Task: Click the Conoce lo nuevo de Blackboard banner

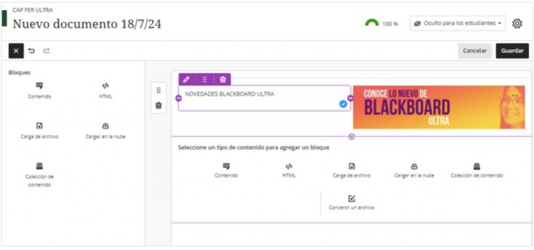Action: tap(439, 107)
